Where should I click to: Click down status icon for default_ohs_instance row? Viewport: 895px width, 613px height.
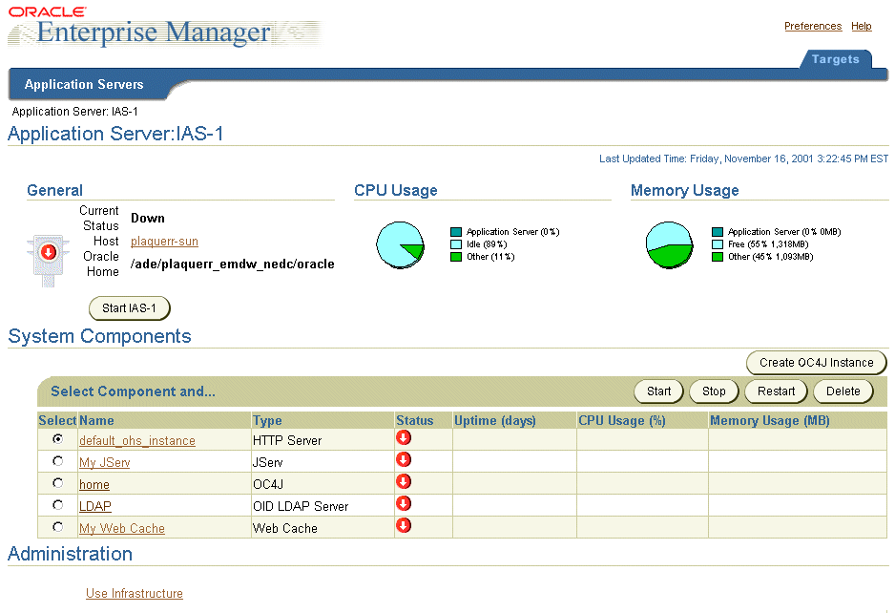pos(404,438)
